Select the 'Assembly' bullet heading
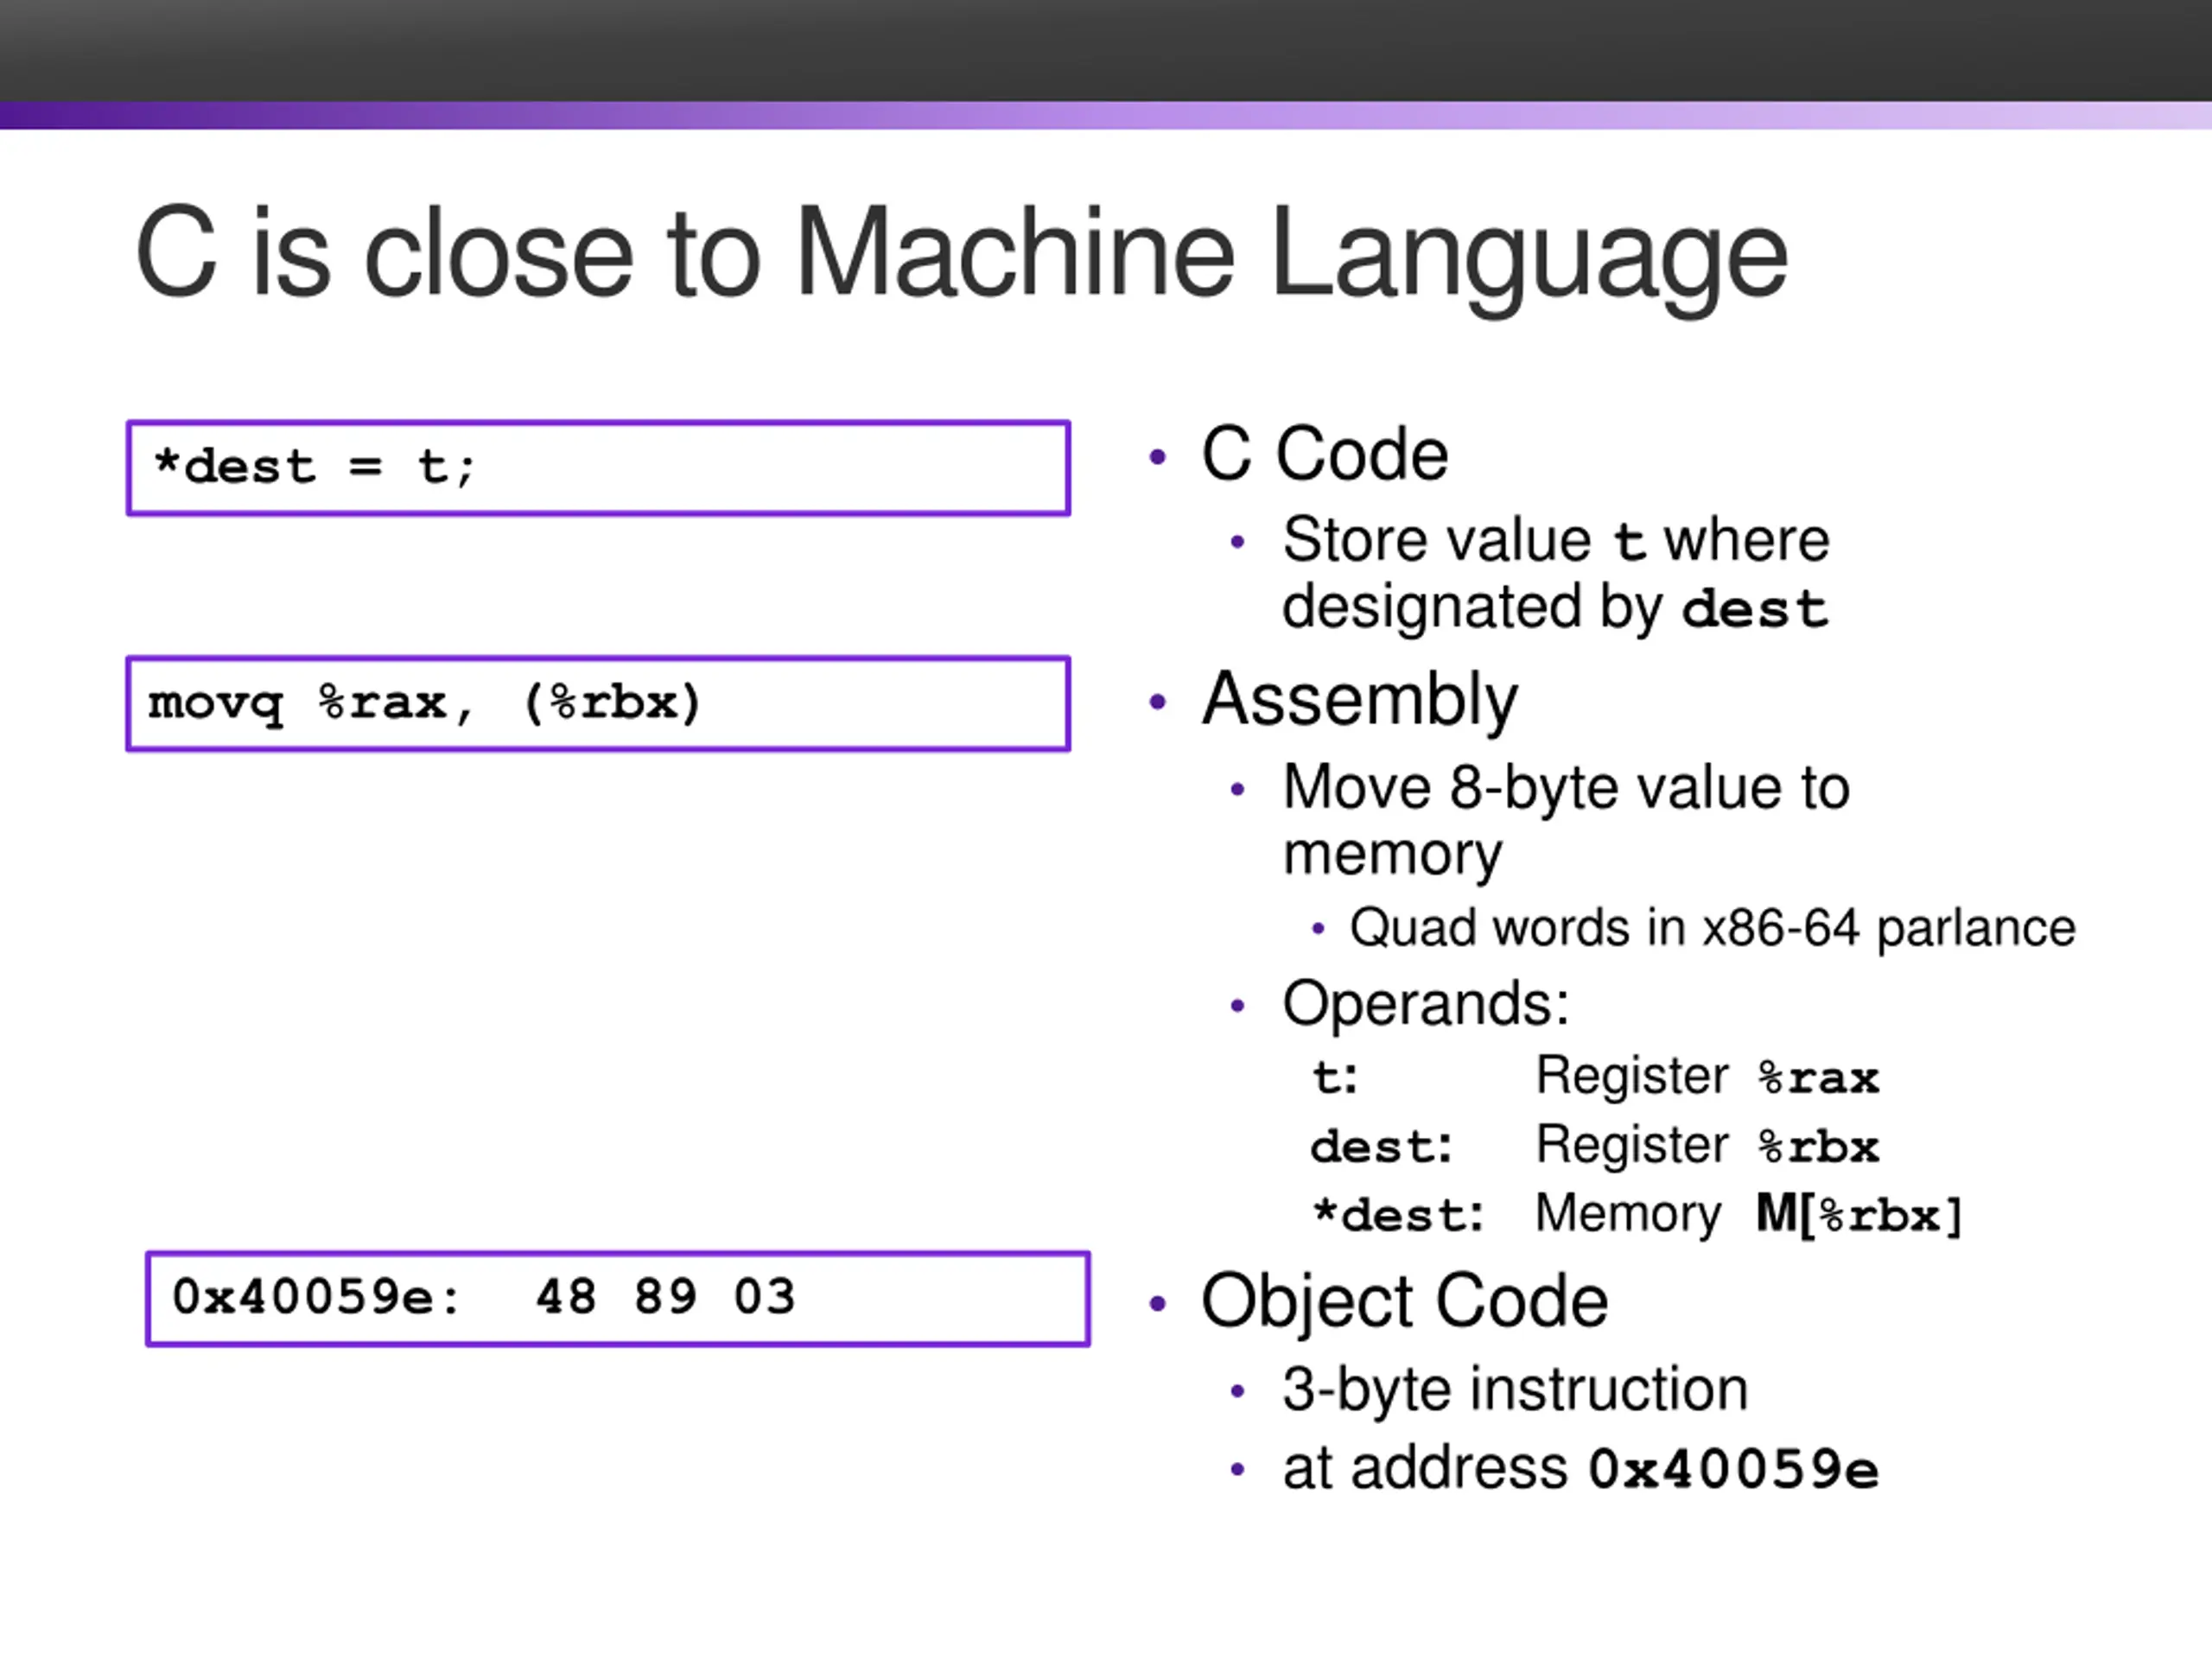2212x1659 pixels. pyautogui.click(x=1359, y=700)
